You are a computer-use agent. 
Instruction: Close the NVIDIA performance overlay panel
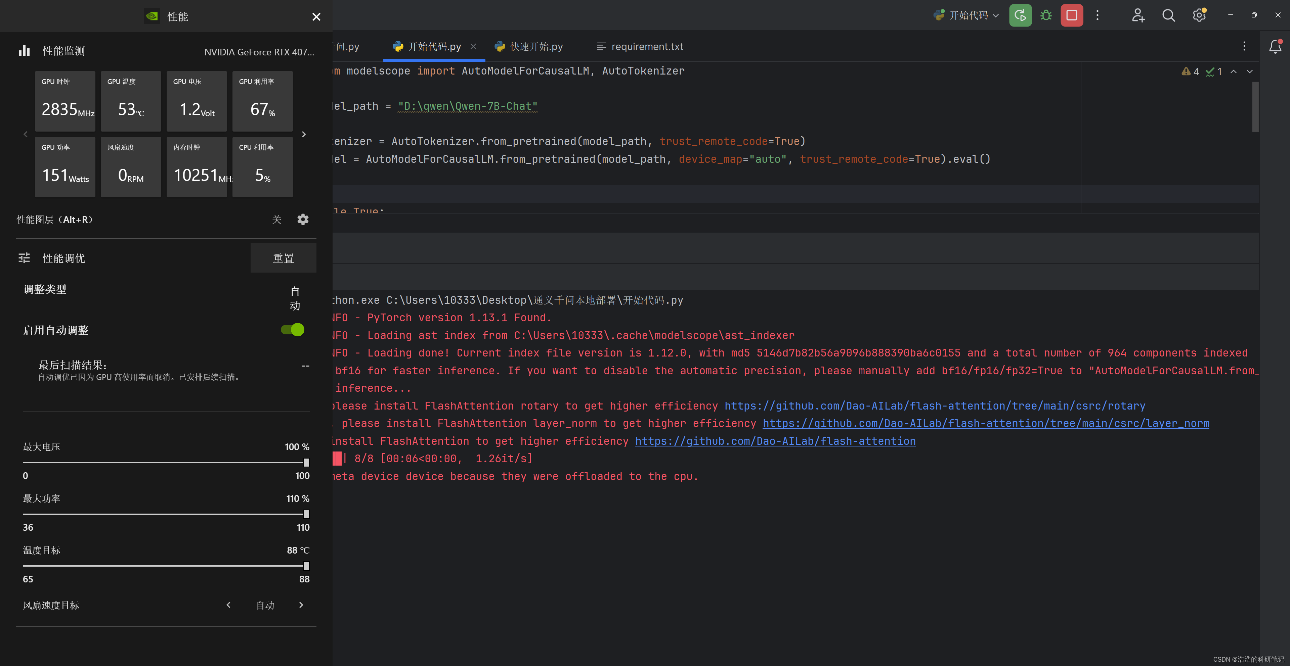[316, 17]
